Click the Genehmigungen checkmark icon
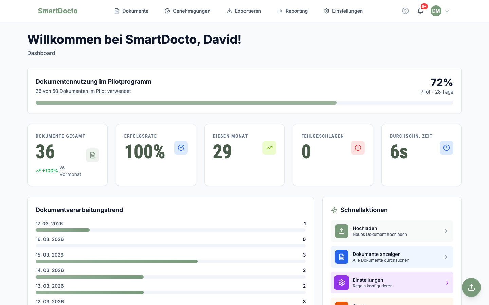Screen dimensions: 489x305 click(167, 11)
